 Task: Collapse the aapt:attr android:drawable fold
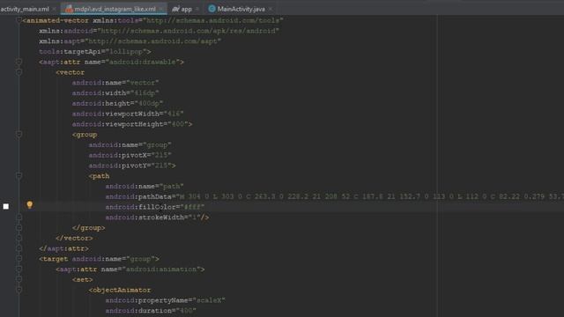[x=19, y=62]
